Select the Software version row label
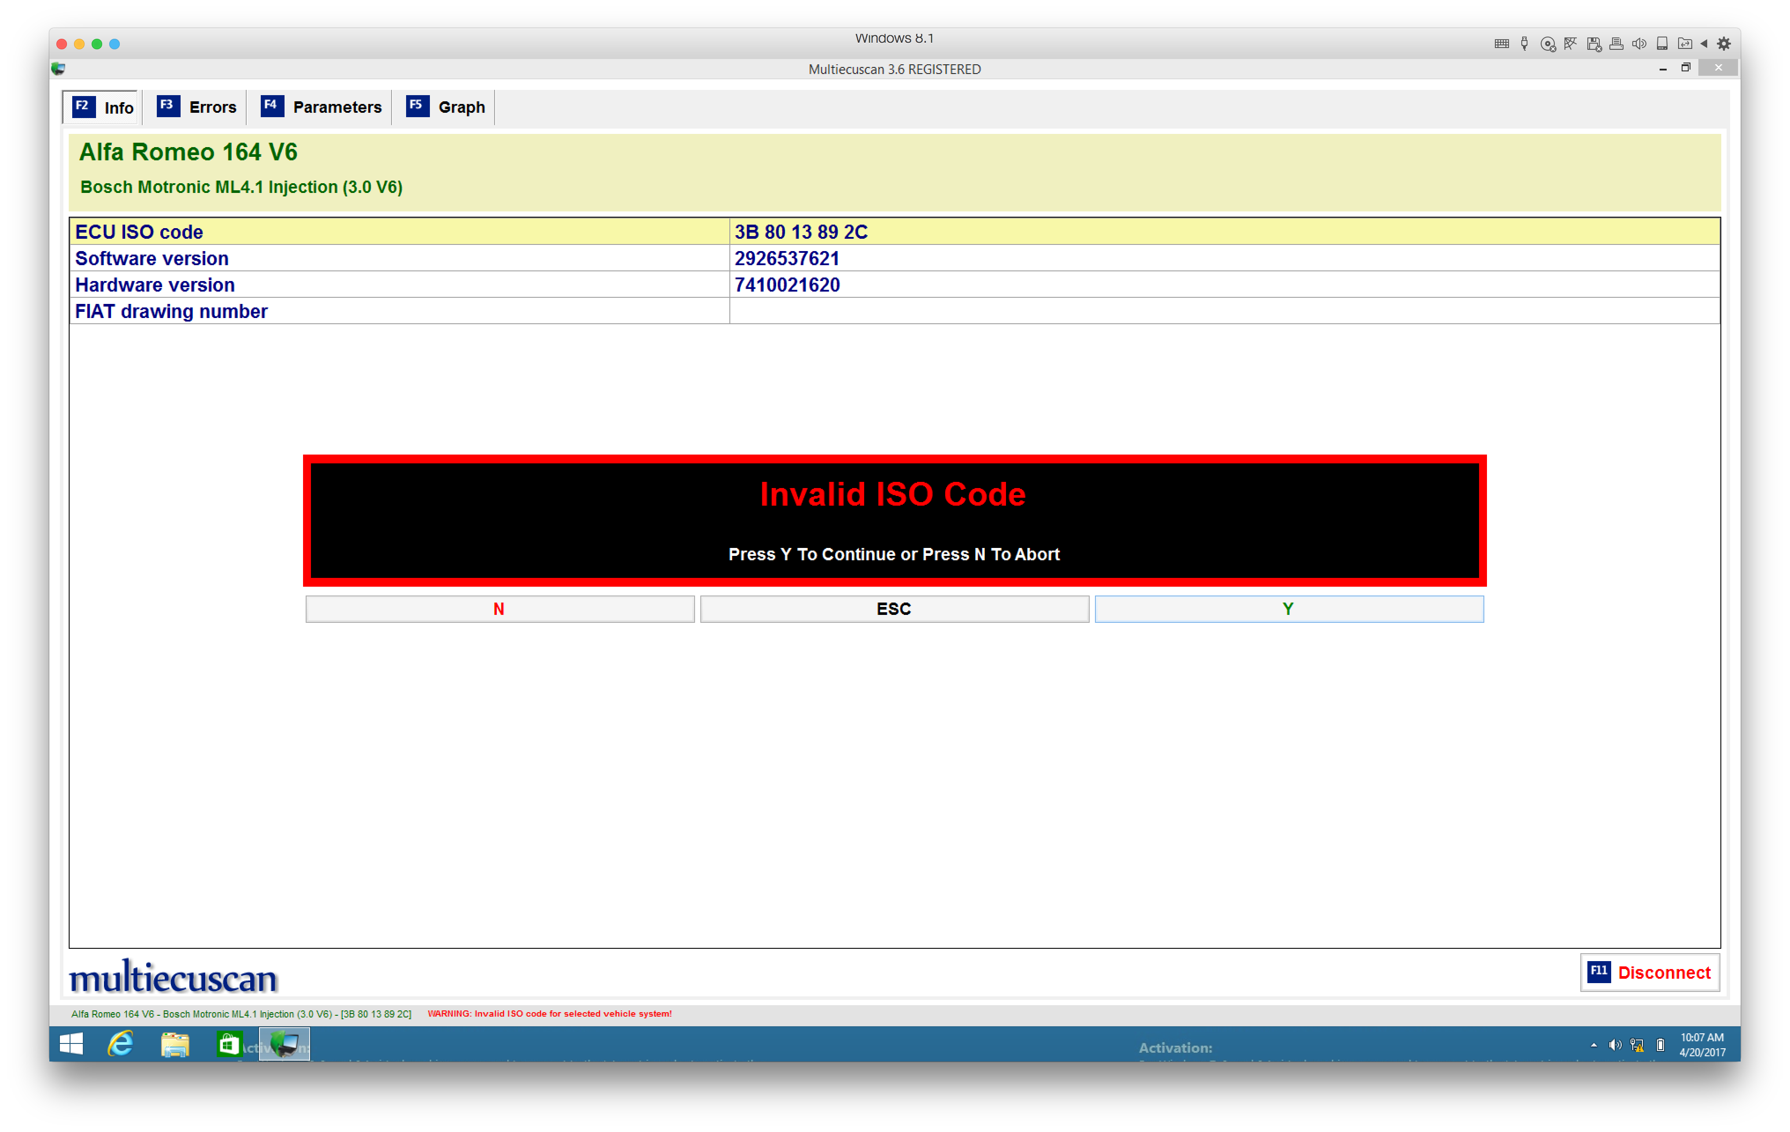This screenshot has width=1790, height=1132. [152, 259]
